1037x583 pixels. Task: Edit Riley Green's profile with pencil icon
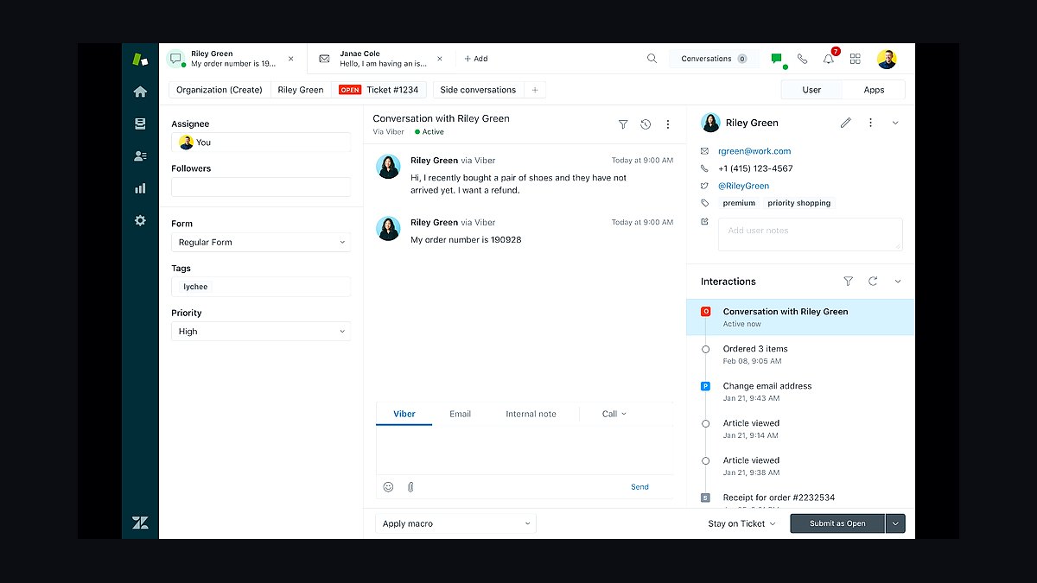point(845,123)
